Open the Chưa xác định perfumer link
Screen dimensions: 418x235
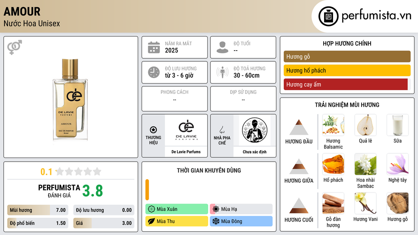tap(255, 152)
